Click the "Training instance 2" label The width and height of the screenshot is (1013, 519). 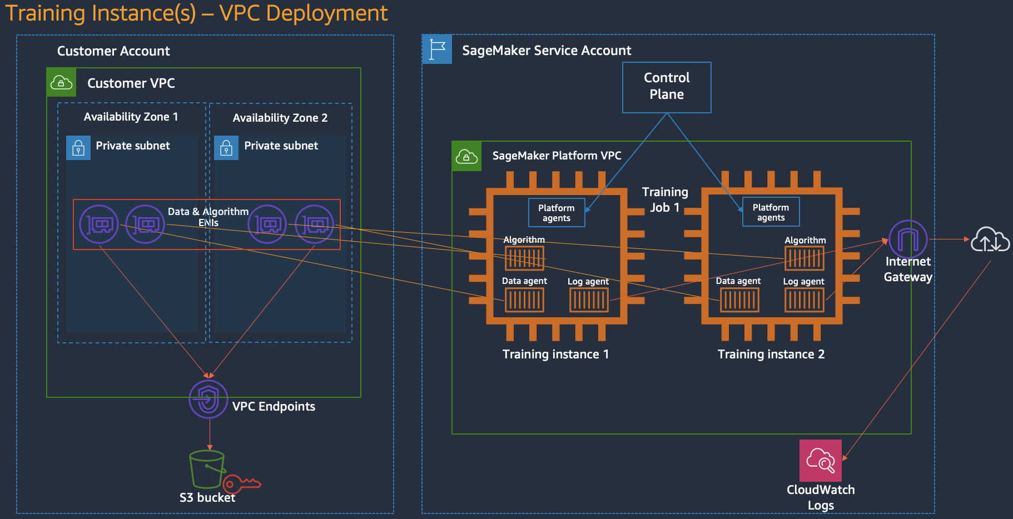[771, 354]
